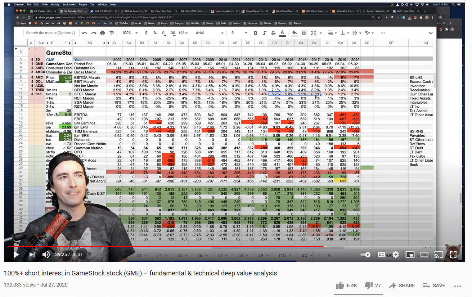Open the YouTube bookmark folder
Screen dimensions: 472x297
coord(121,23)
